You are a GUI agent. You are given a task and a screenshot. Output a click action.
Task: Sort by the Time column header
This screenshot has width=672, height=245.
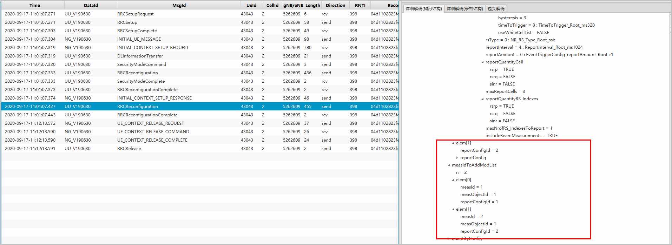34,6
